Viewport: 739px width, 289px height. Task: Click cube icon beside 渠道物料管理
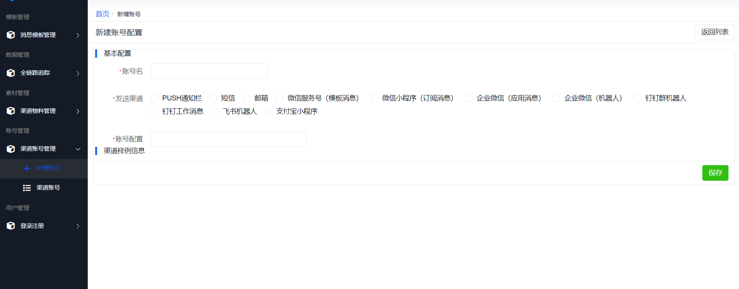click(x=11, y=111)
